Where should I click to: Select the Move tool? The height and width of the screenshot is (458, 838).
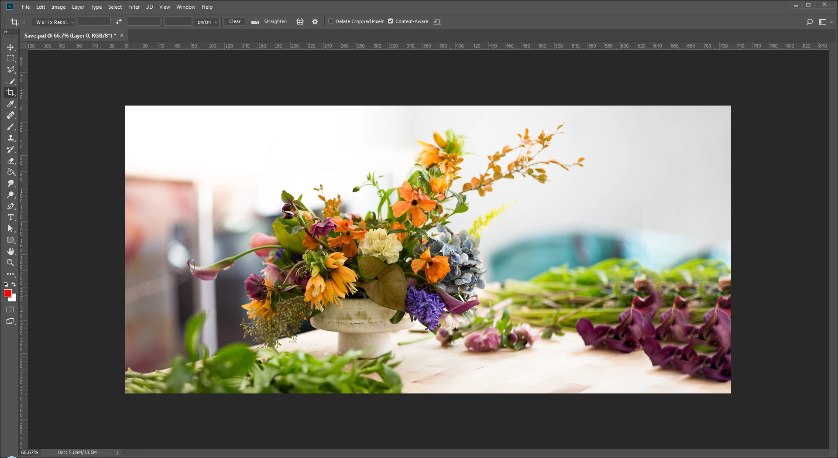10,47
